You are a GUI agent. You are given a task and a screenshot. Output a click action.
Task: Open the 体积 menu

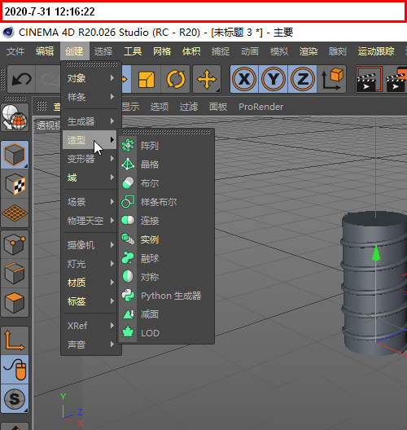click(x=191, y=51)
